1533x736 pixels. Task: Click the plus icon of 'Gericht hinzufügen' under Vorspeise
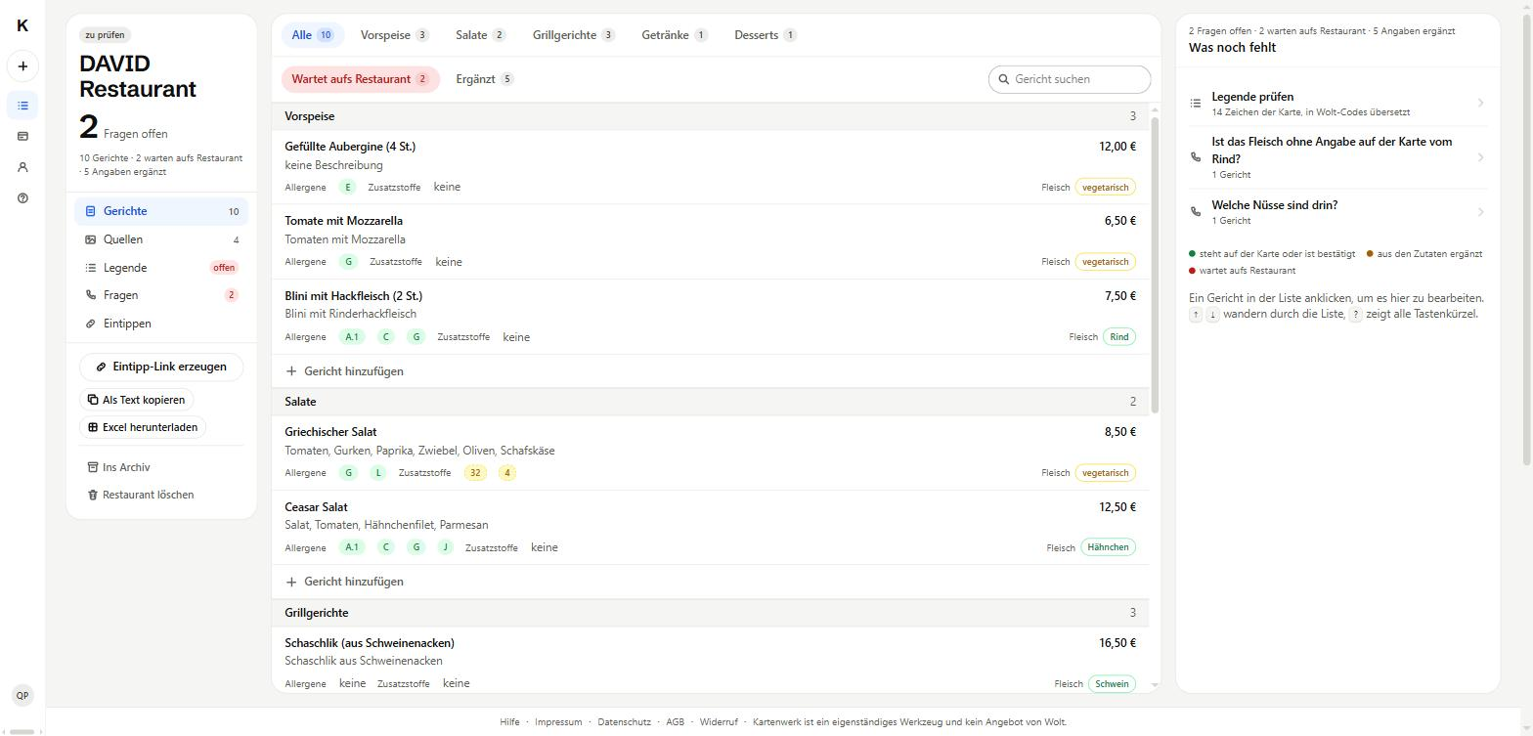click(x=291, y=371)
